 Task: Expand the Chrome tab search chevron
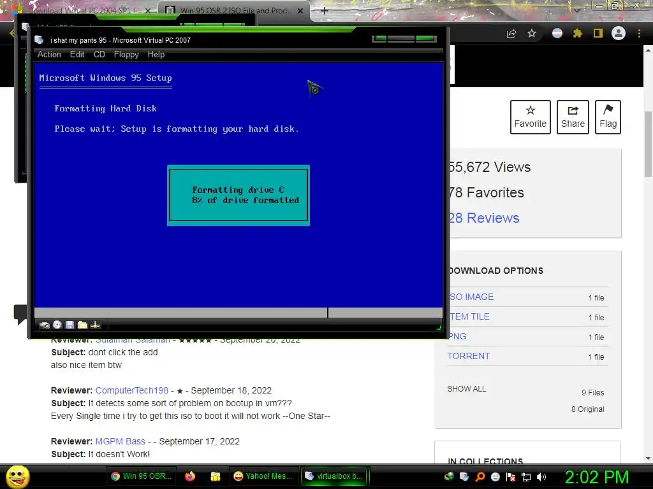[x=576, y=11]
